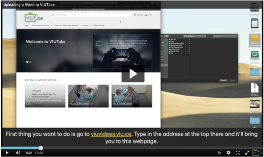Open the About VIUTube page
264x157 pixels.
click(99, 26)
